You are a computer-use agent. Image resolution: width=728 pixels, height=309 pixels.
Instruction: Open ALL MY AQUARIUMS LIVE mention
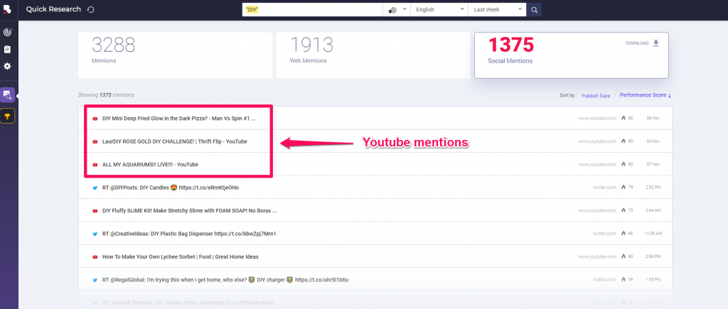pyautogui.click(x=151, y=165)
